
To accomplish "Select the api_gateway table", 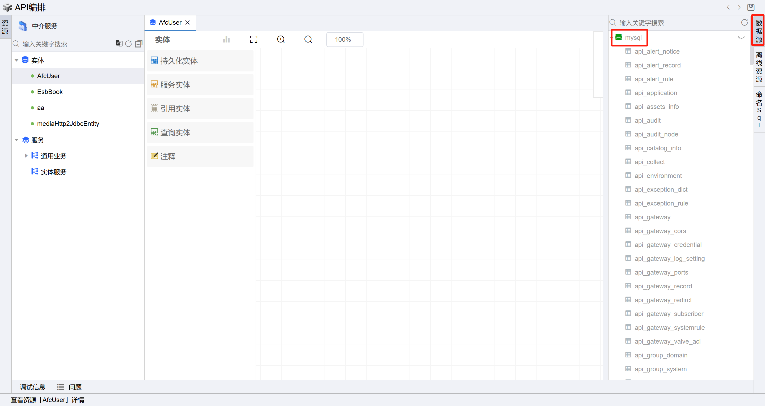I will pyautogui.click(x=652, y=217).
